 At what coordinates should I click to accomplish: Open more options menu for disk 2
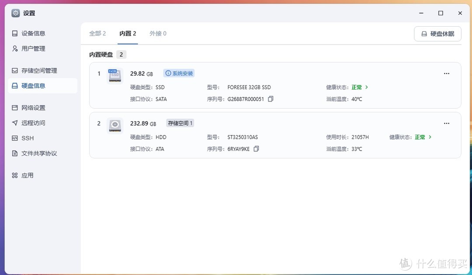pyautogui.click(x=446, y=123)
